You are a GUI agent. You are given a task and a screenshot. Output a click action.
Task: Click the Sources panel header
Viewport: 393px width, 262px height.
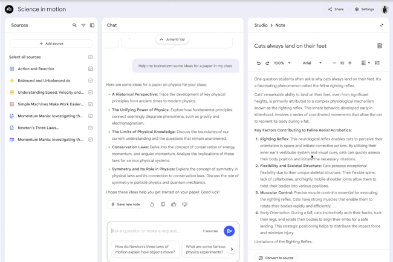point(19,25)
